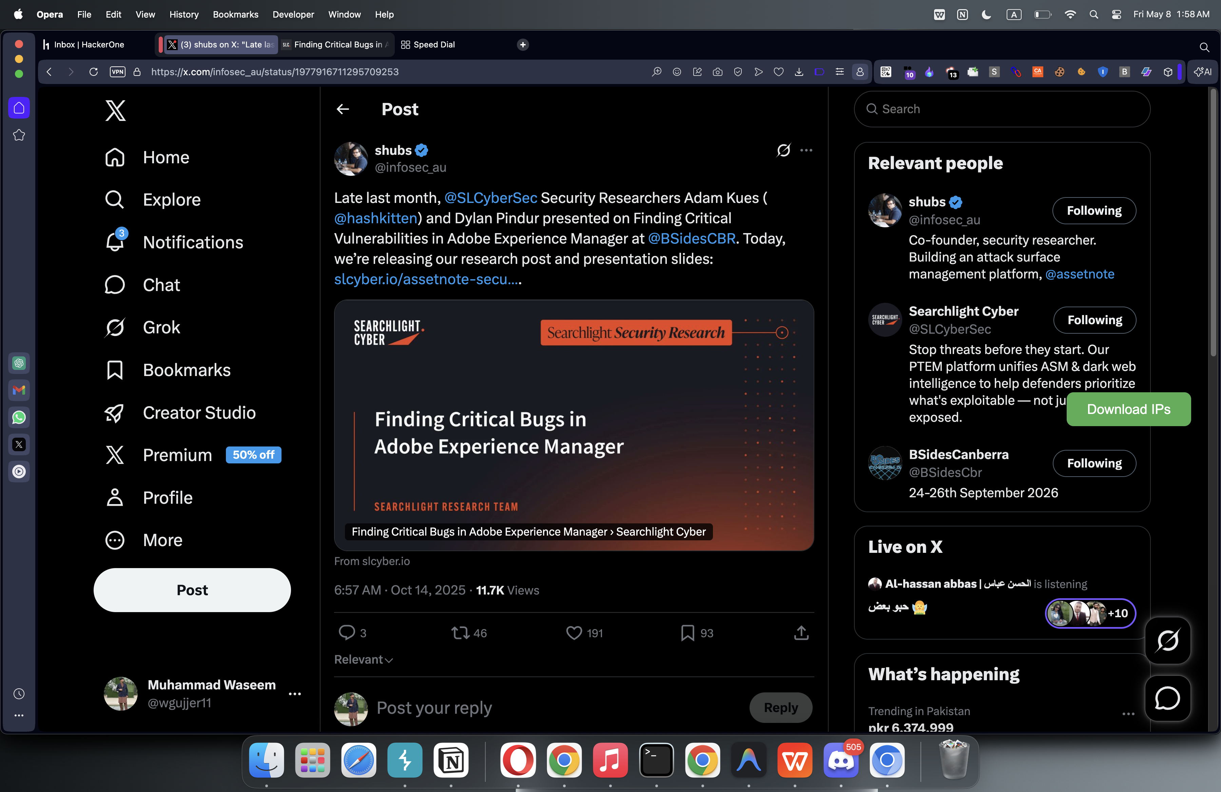Open account menu for Muhammad Waseem
Image resolution: width=1221 pixels, height=792 pixels.
(x=202, y=694)
